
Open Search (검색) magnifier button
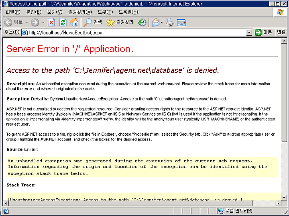(93, 22)
